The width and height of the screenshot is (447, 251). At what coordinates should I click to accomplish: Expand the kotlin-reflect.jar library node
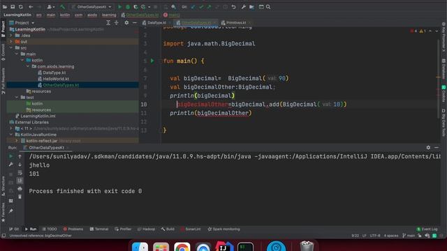click(x=17, y=141)
